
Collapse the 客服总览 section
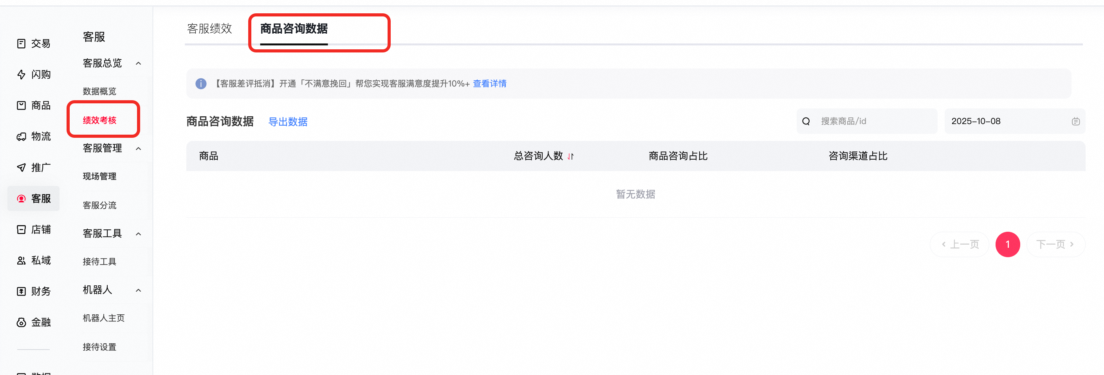pos(139,63)
